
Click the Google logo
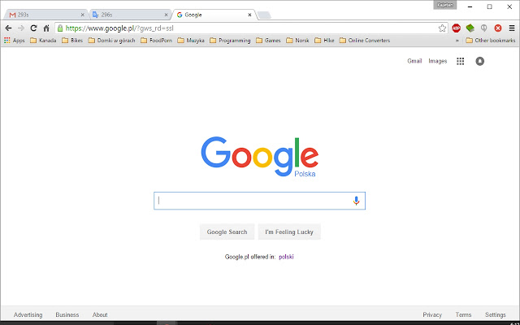pyautogui.click(x=260, y=157)
